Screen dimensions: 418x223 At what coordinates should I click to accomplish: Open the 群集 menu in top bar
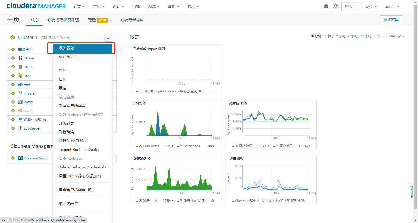[x=79, y=6]
